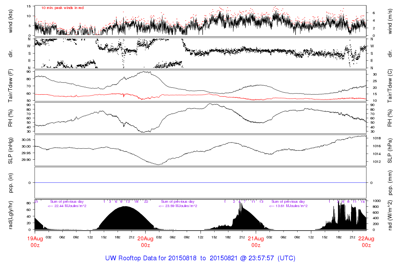Click the 'rad (W/m^2)' right axis label

(390, 215)
